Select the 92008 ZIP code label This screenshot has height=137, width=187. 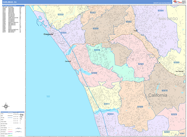[x=94, y=73]
